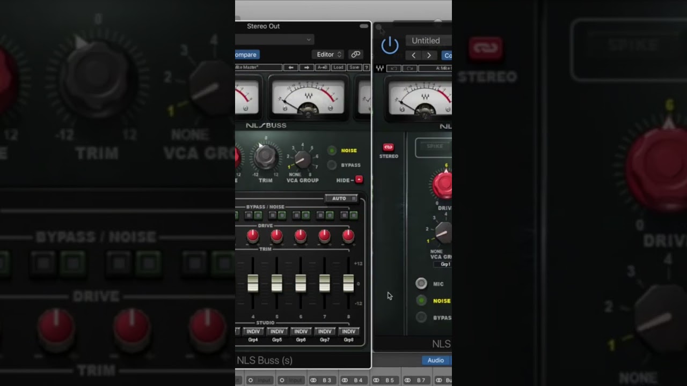This screenshot has height=386, width=687.
Task: Click the link icon beside the Editor menu
Action: click(355, 54)
